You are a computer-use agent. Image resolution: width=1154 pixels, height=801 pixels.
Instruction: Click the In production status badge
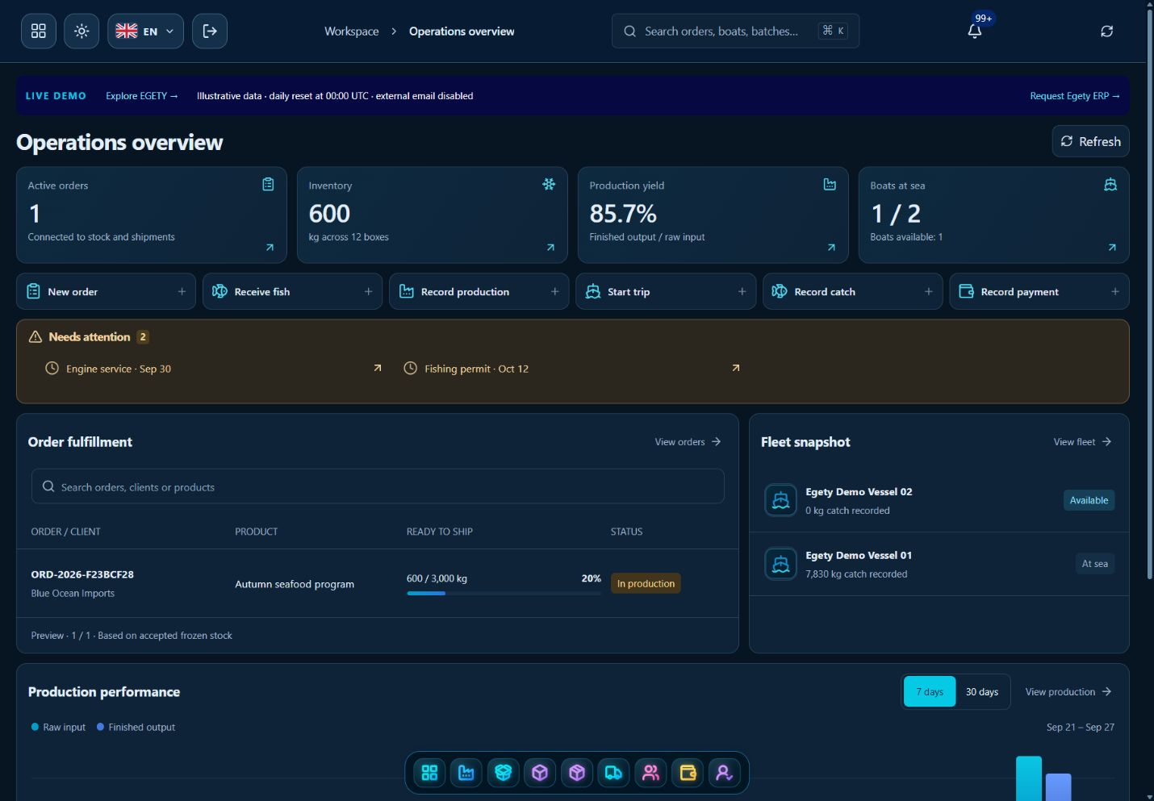646,583
